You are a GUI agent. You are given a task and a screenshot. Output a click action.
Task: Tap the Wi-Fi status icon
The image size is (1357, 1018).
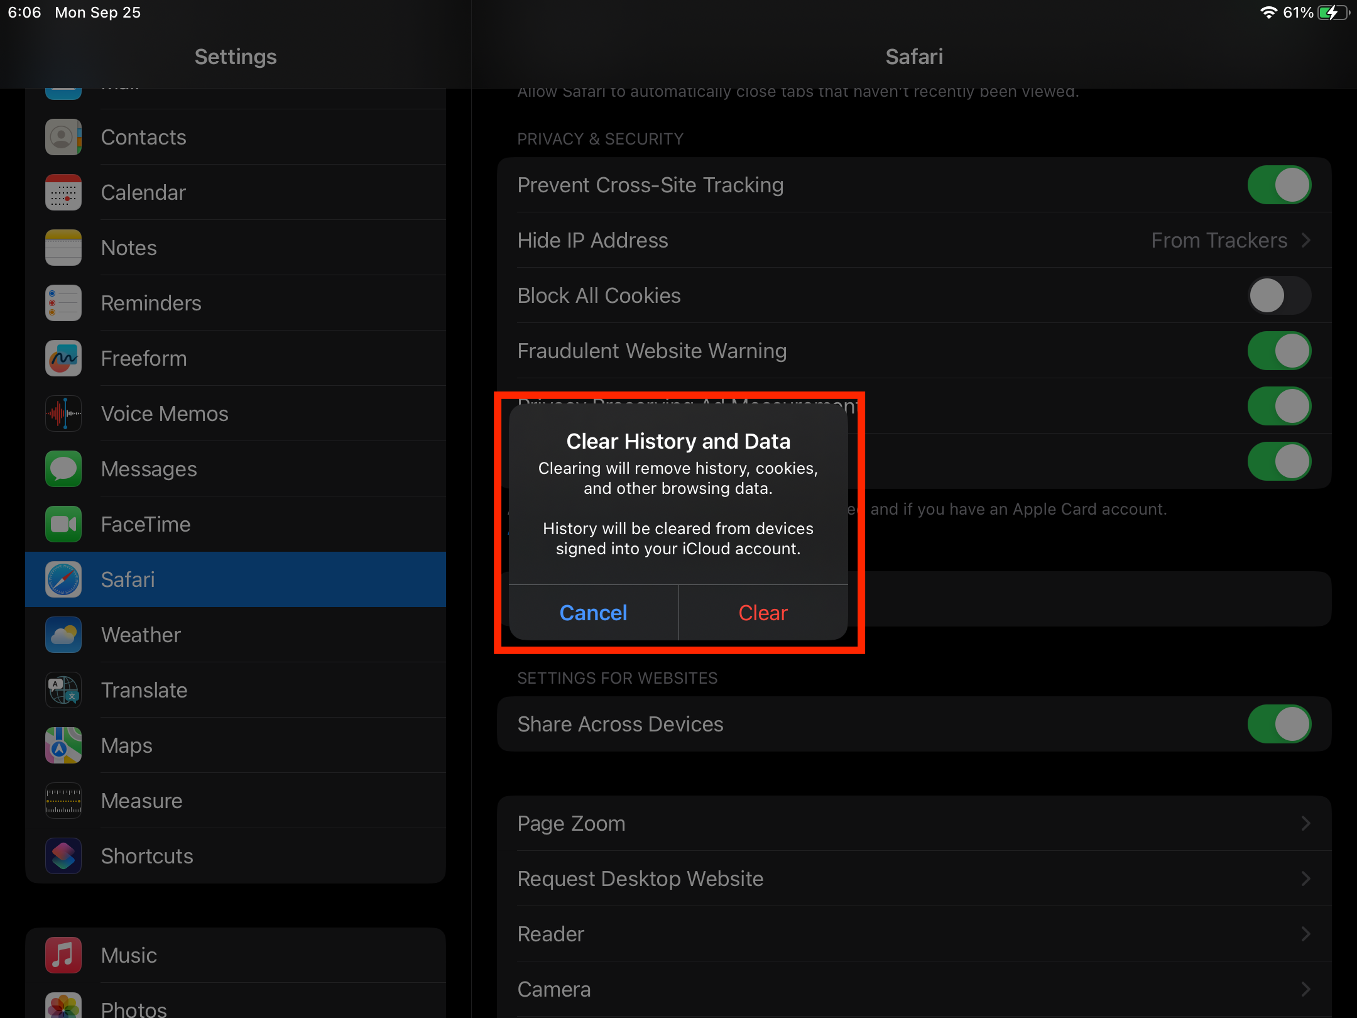pyautogui.click(x=1268, y=13)
